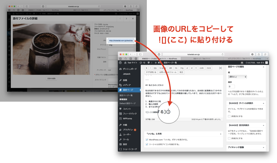The height and width of the screenshot is (163, 277).
Task: Open 固定ページ highlighted sidebar item
Action: 130,90
